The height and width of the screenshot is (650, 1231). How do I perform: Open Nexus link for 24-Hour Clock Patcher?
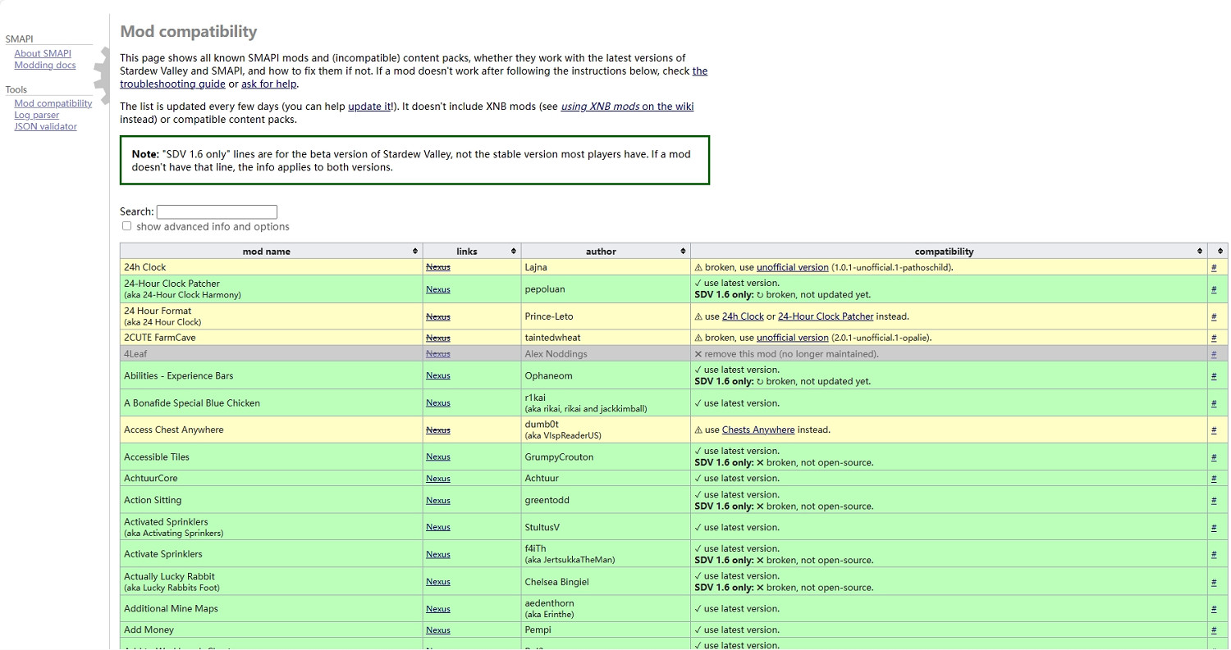(x=438, y=289)
